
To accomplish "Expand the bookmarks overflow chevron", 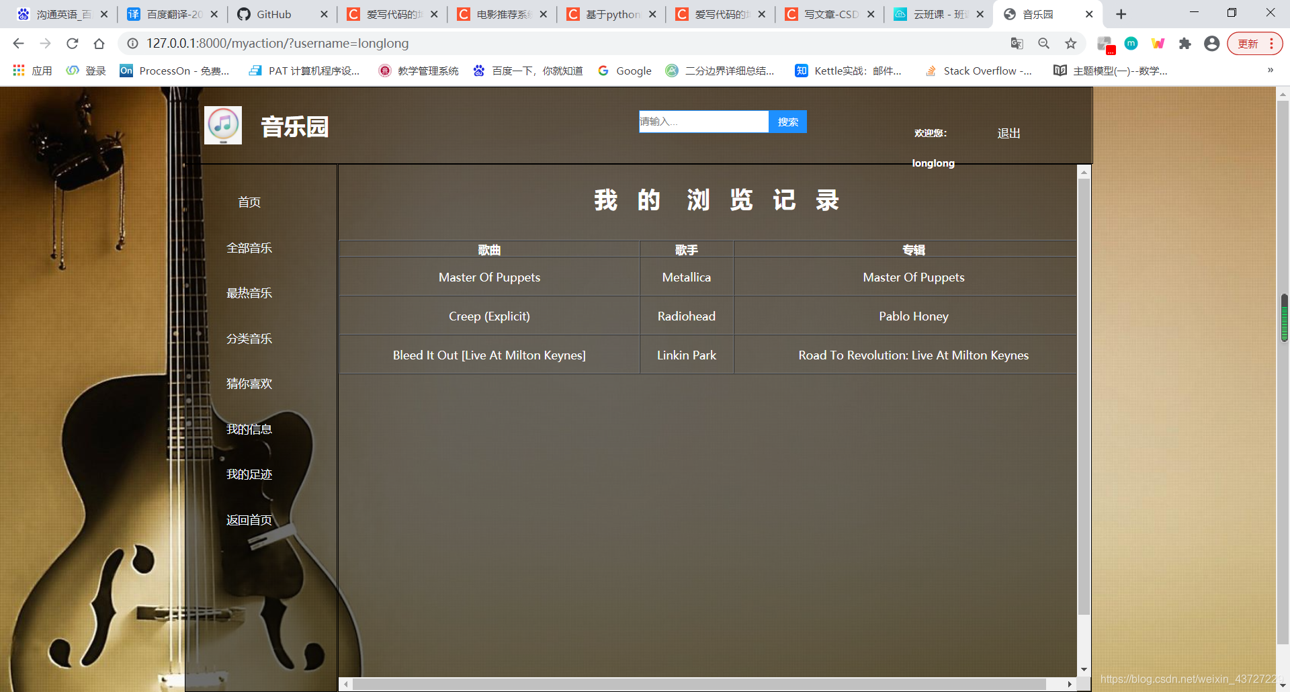I will pyautogui.click(x=1270, y=70).
